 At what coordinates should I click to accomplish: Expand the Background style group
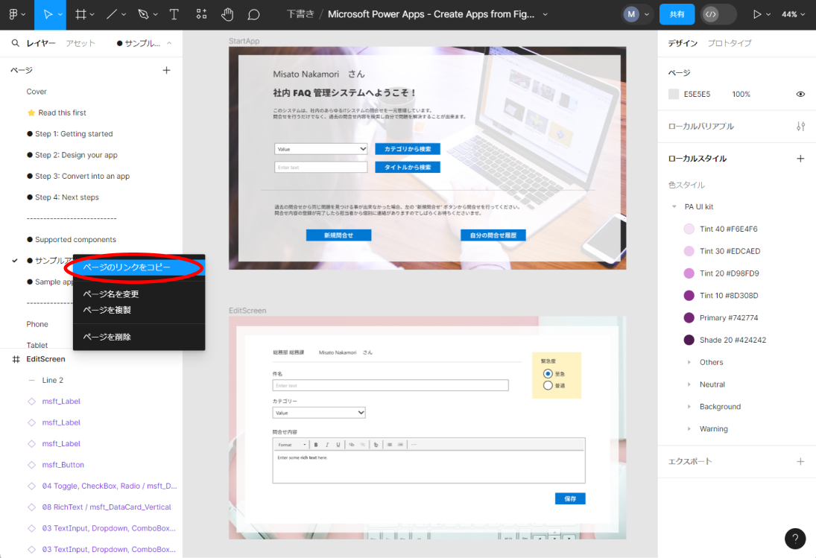[689, 407]
